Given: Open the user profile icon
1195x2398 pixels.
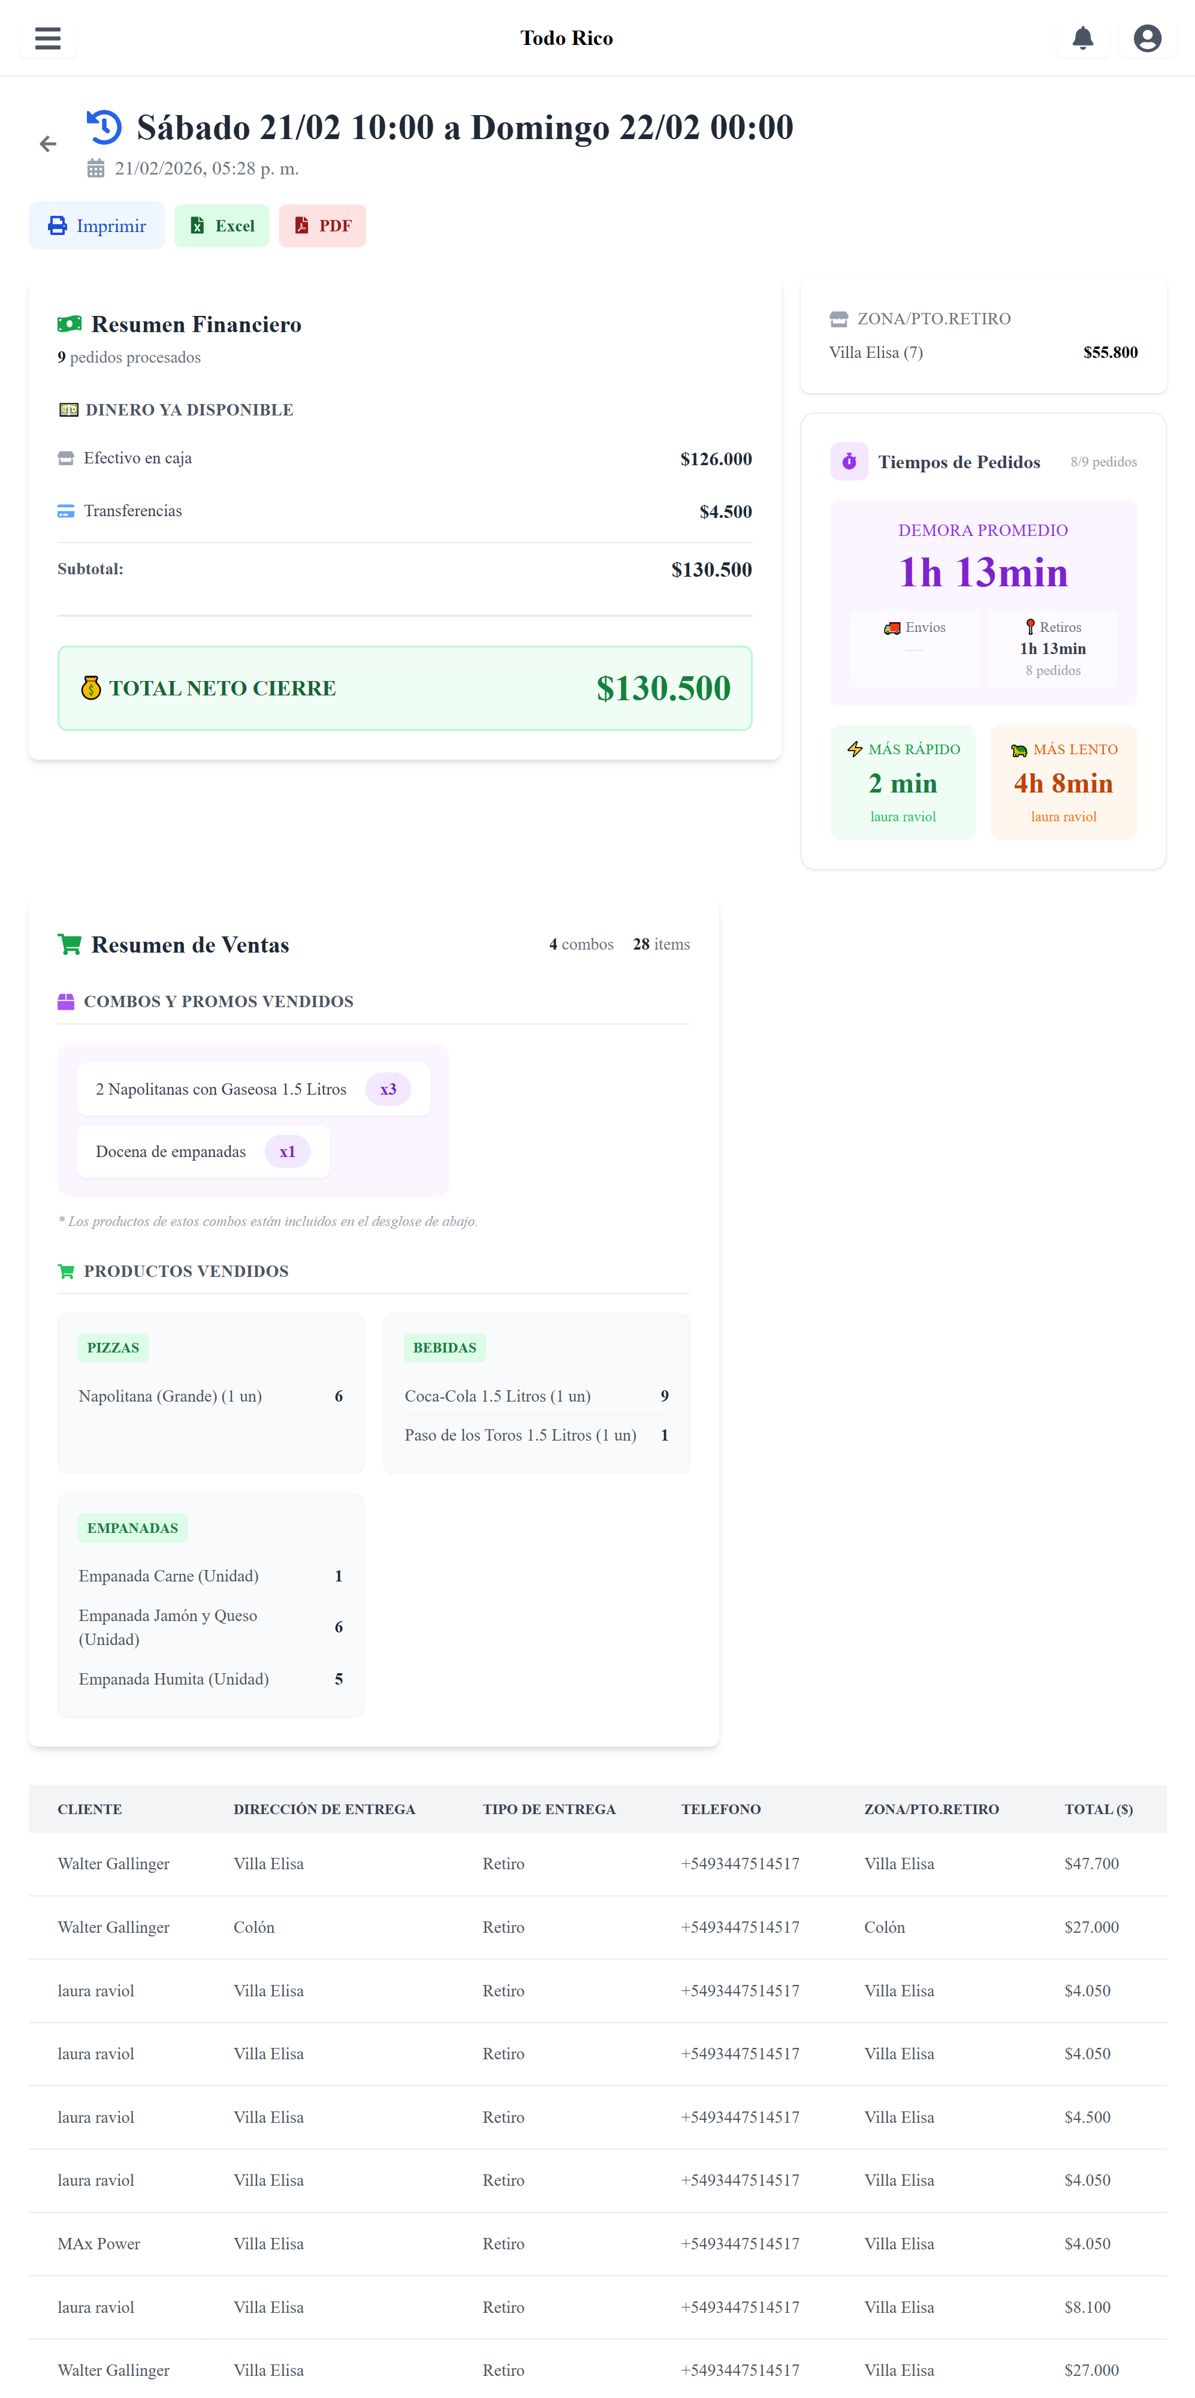Looking at the screenshot, I should click(1146, 38).
